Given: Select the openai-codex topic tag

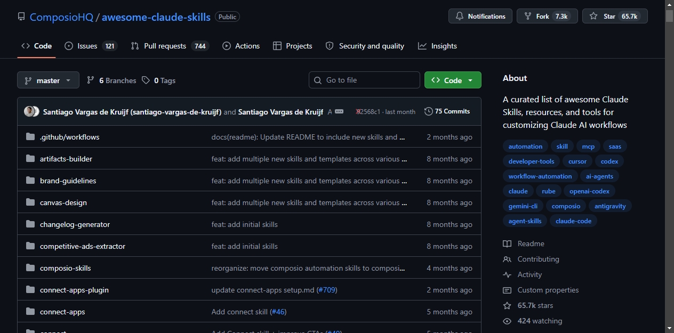Looking at the screenshot, I should pyautogui.click(x=589, y=191).
